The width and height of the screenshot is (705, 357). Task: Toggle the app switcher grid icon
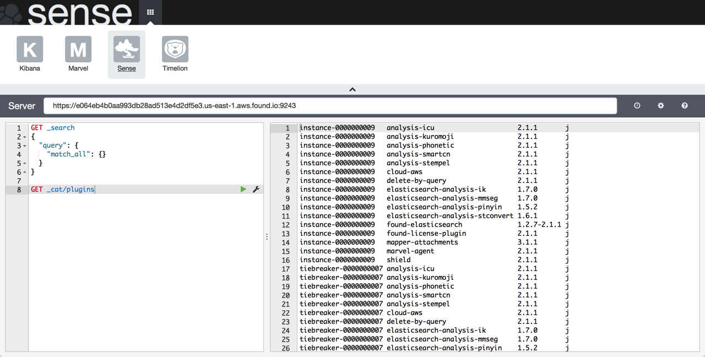[150, 12]
